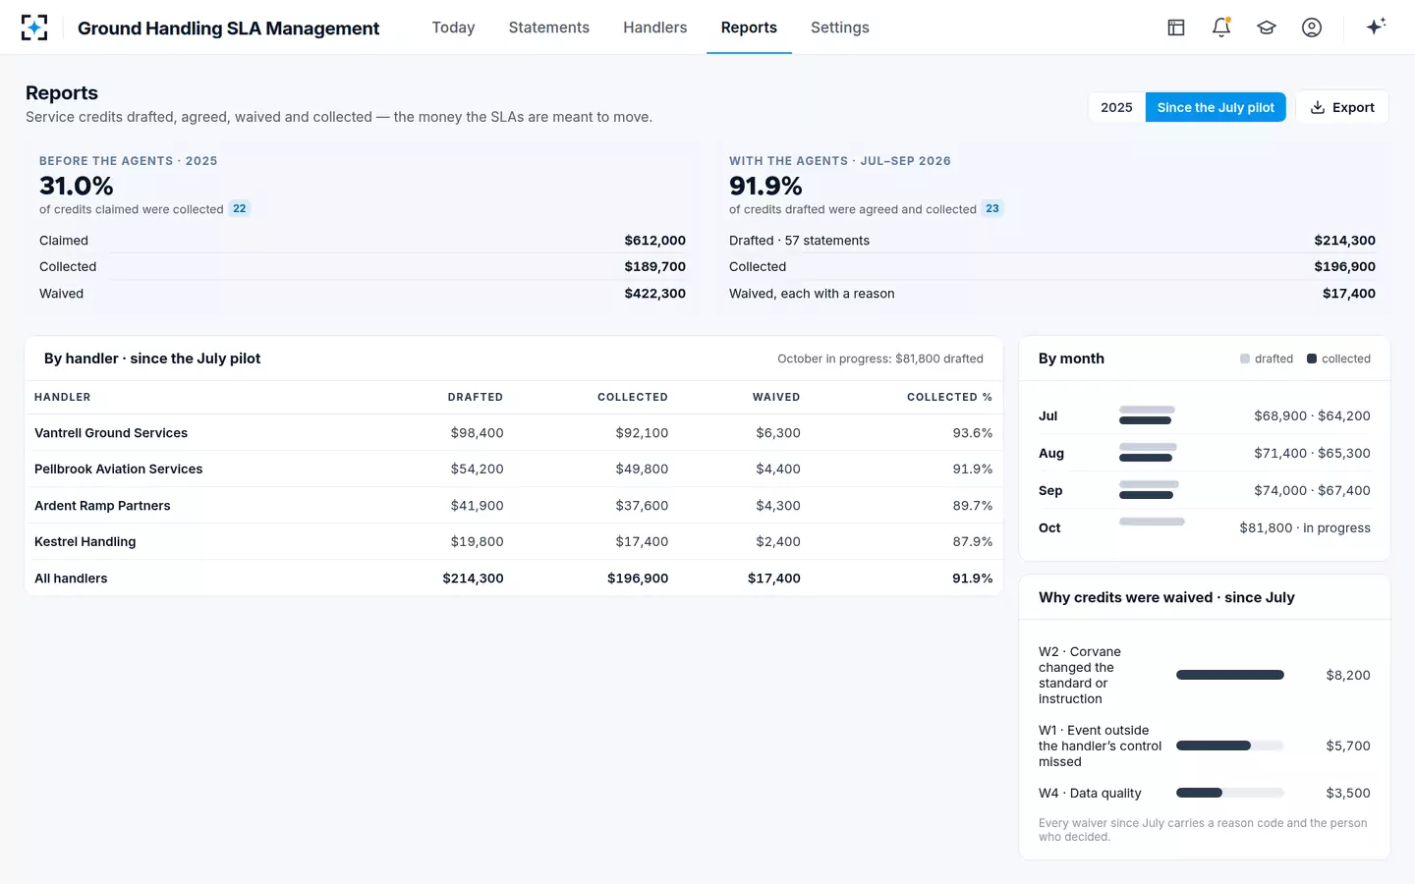Click the Aug month bars

coord(1148,452)
